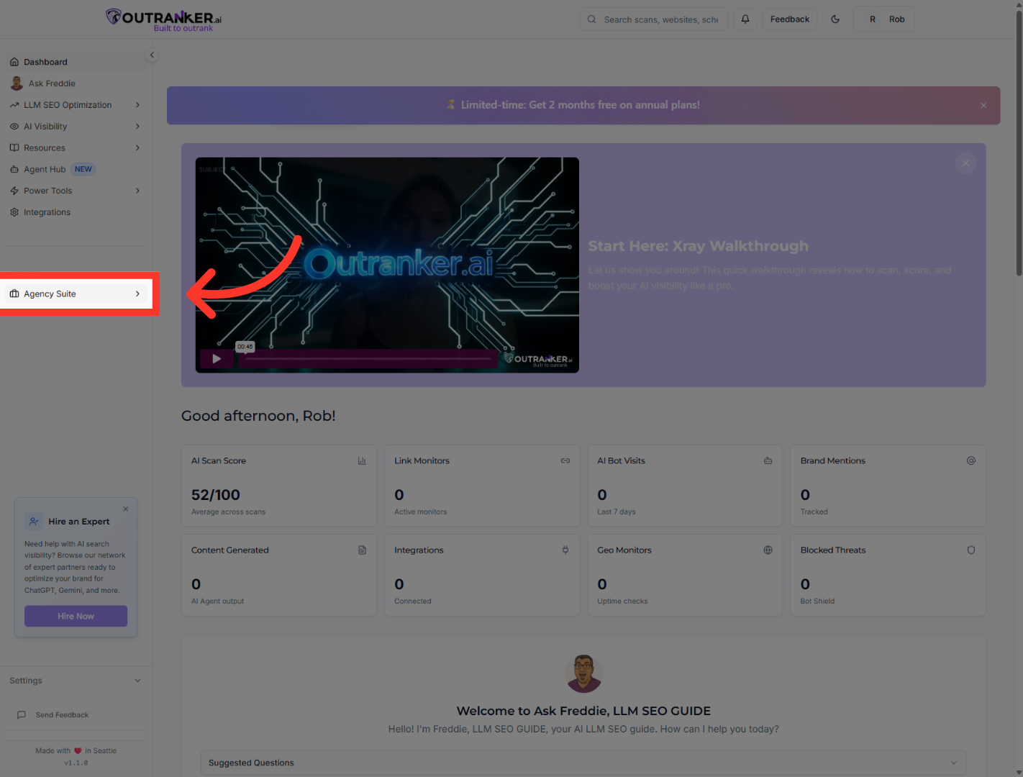Expand the Suggested Questions dropdown
This screenshot has height=777, width=1023.
583,763
